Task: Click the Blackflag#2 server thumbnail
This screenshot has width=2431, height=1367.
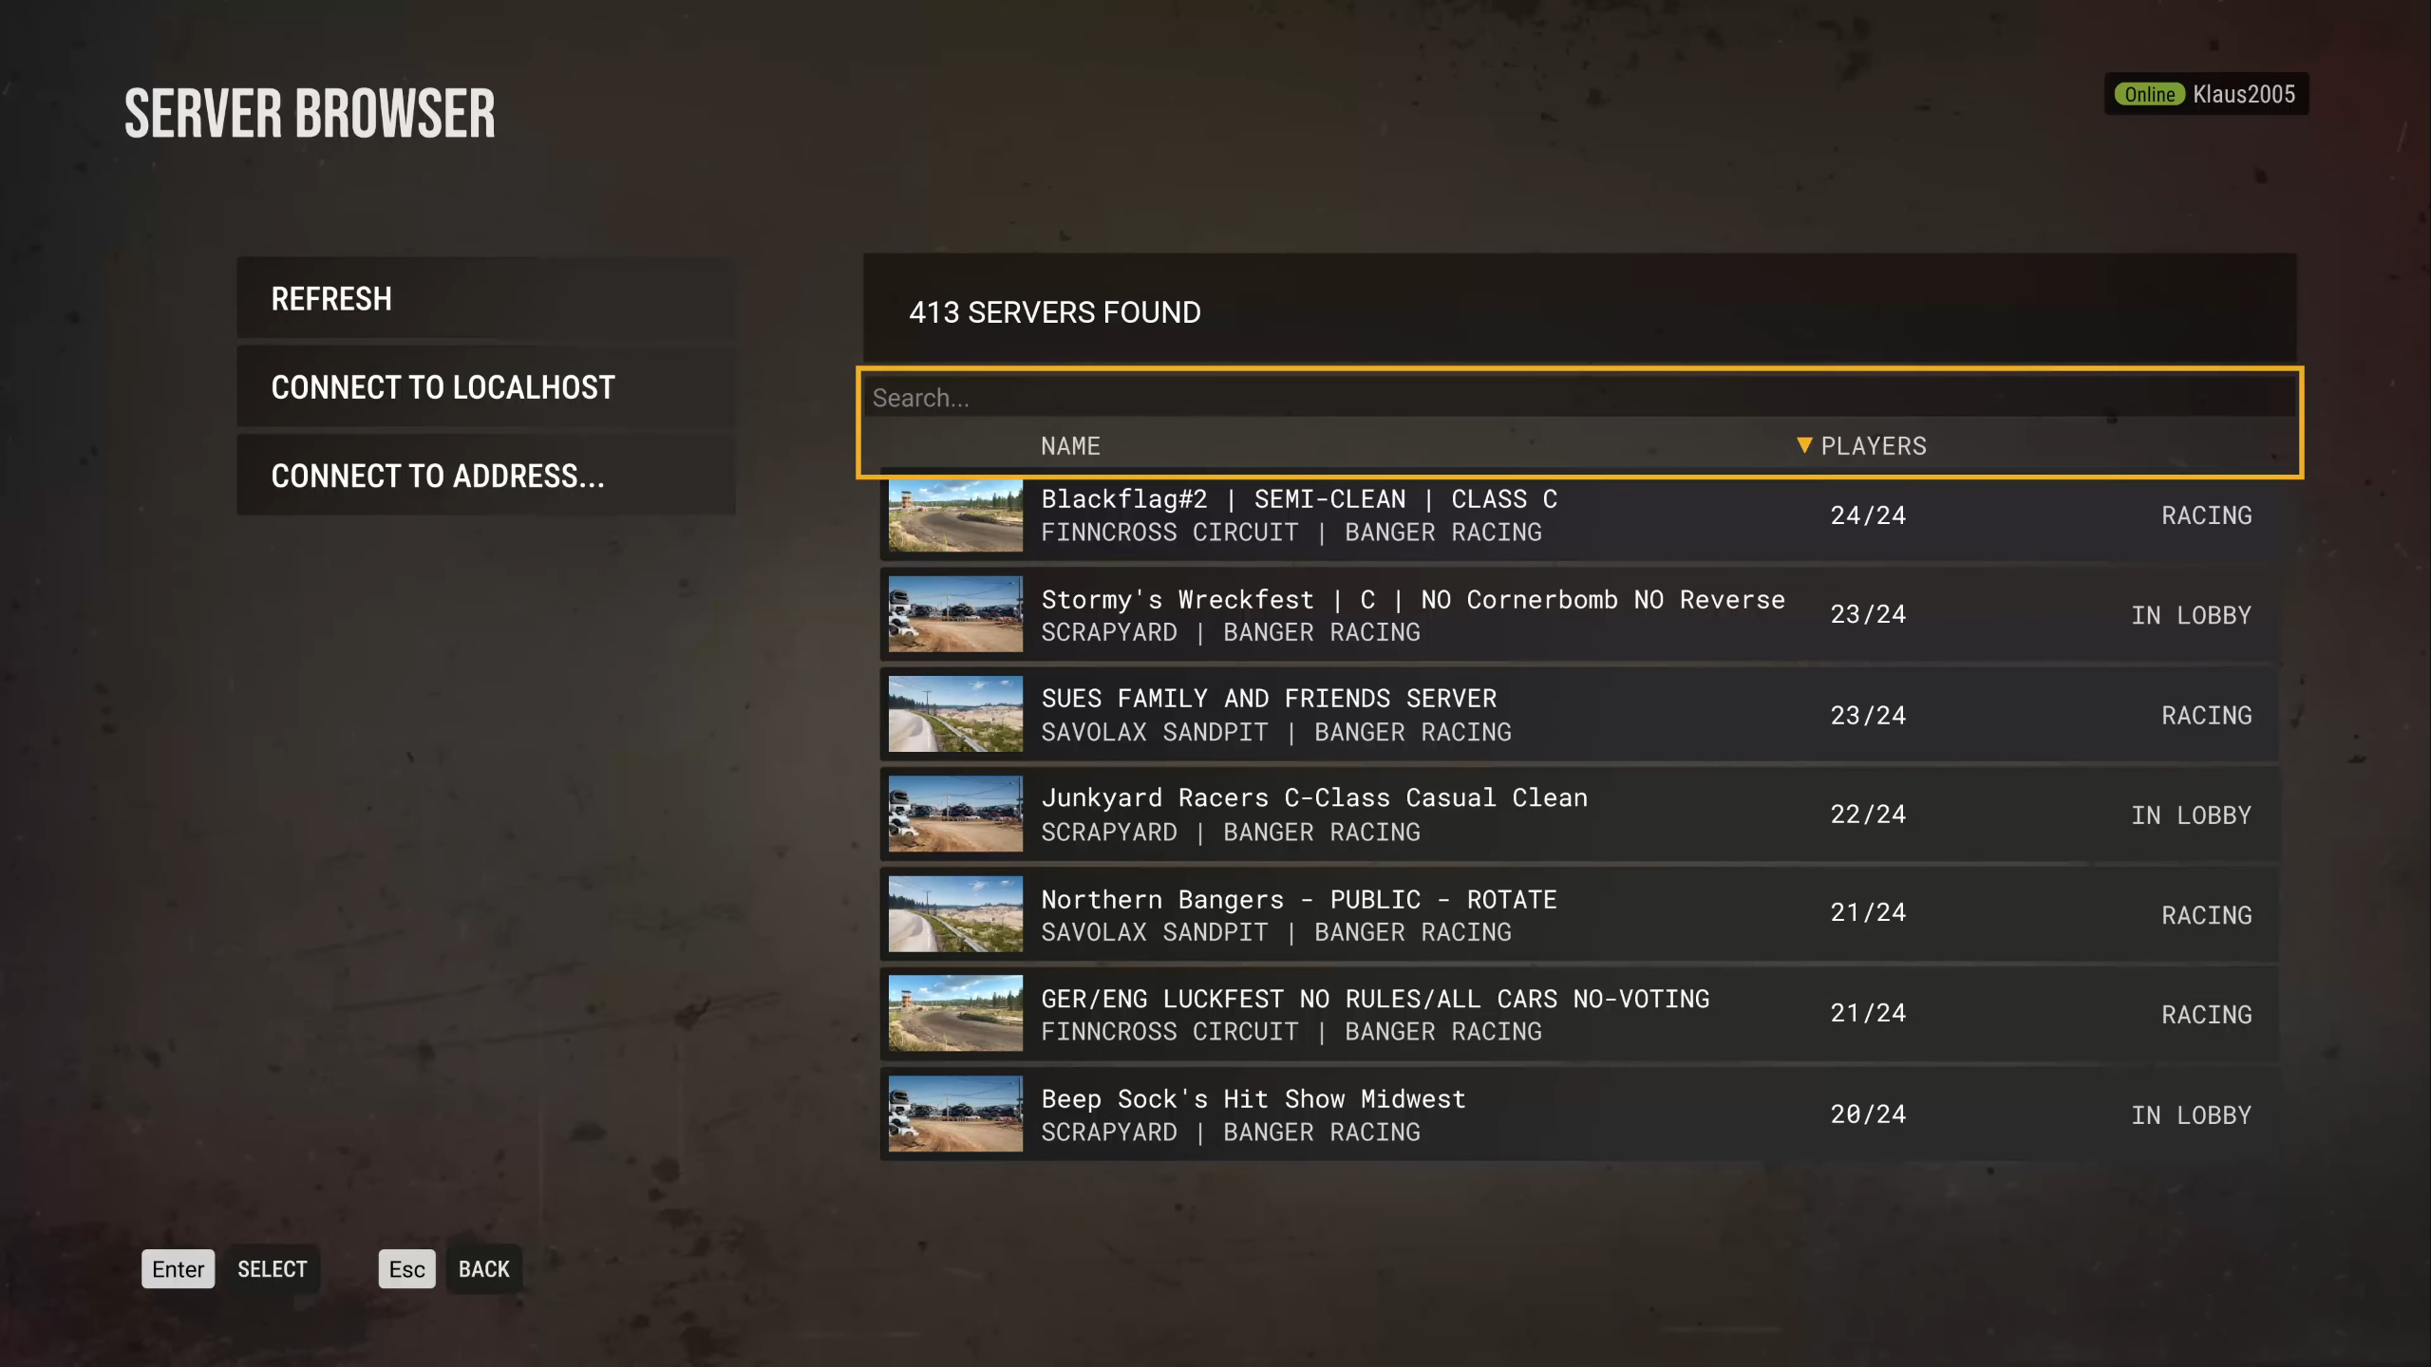Action: pyautogui.click(x=955, y=515)
